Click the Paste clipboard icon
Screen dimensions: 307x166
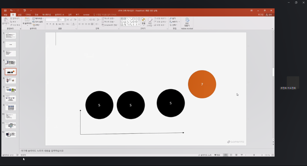click(5, 21)
